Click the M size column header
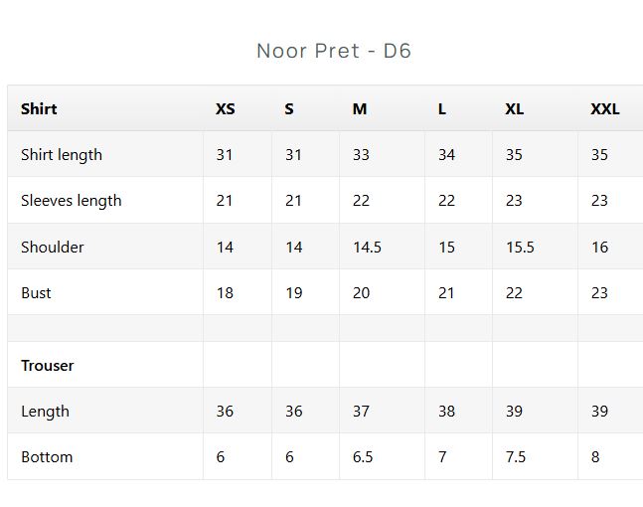643x507 pixels. (360, 109)
